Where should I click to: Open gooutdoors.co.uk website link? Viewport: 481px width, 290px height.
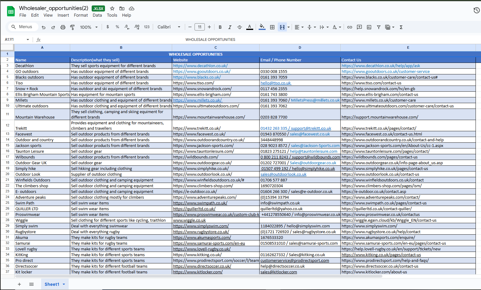(201, 71)
